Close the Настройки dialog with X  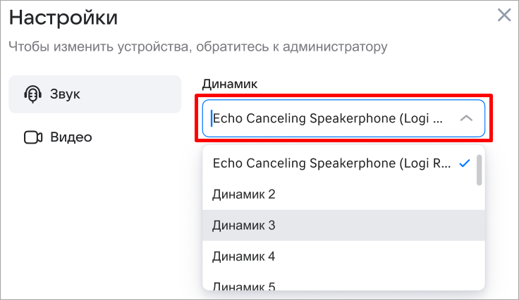(504, 15)
